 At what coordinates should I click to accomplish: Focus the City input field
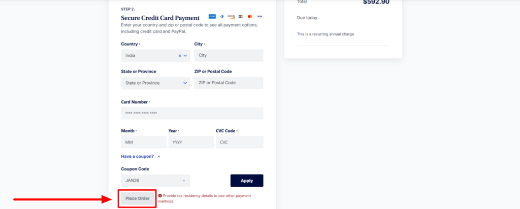click(x=229, y=55)
